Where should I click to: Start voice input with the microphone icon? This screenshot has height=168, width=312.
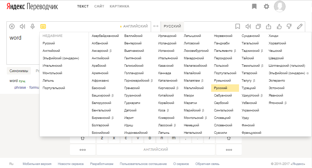click(33, 26)
